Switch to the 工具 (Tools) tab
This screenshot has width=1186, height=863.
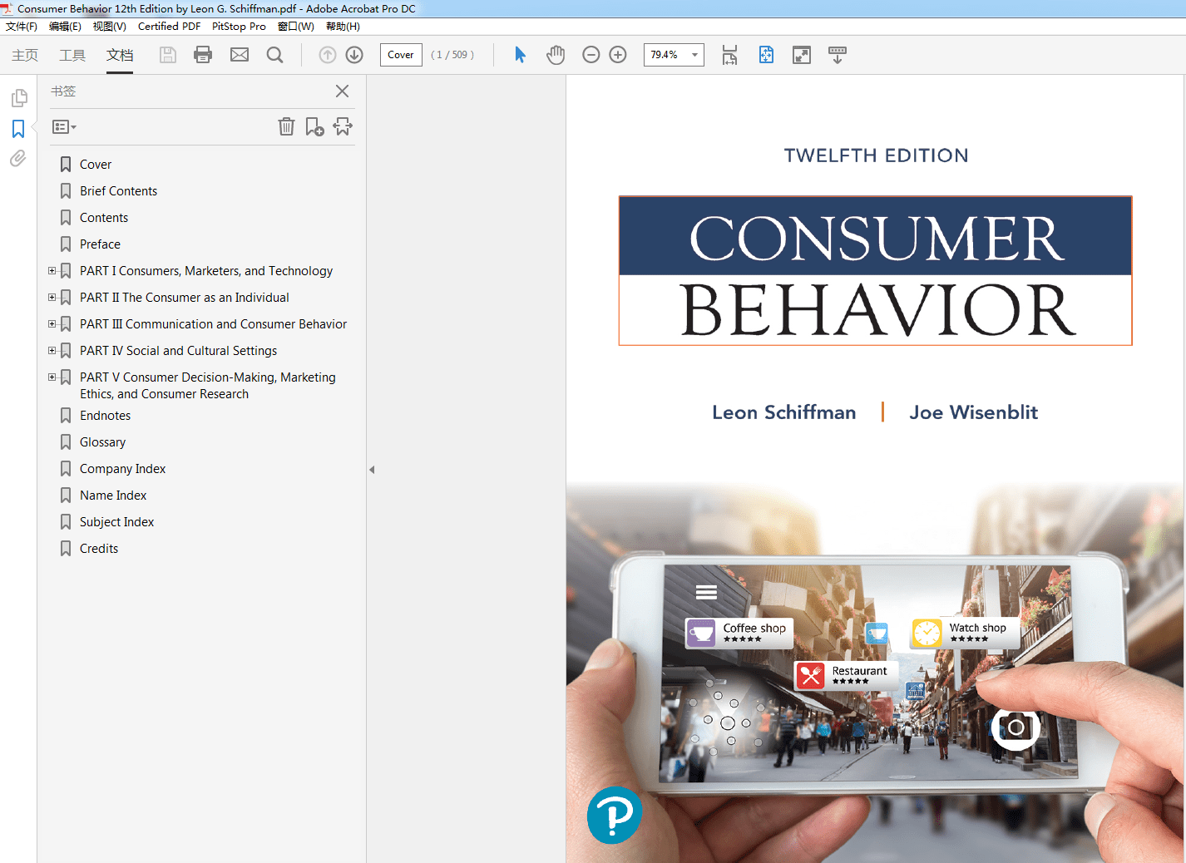pos(72,55)
